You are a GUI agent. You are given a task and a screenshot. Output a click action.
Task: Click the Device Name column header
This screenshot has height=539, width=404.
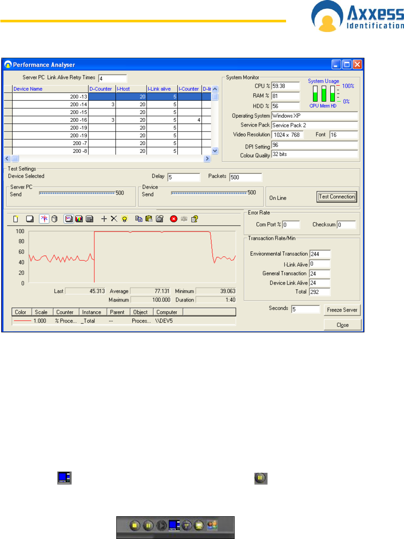[50, 89]
